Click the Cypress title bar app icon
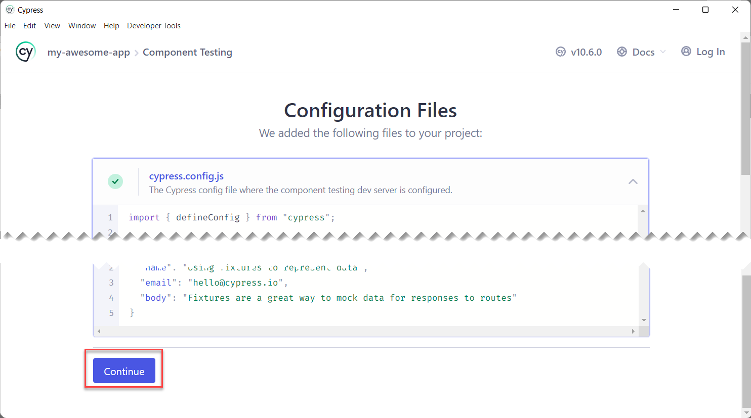Screen dimensions: 751x418 point(10,10)
